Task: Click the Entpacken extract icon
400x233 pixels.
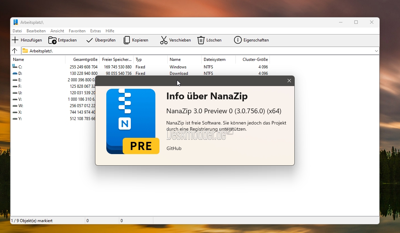Action: (x=52, y=40)
